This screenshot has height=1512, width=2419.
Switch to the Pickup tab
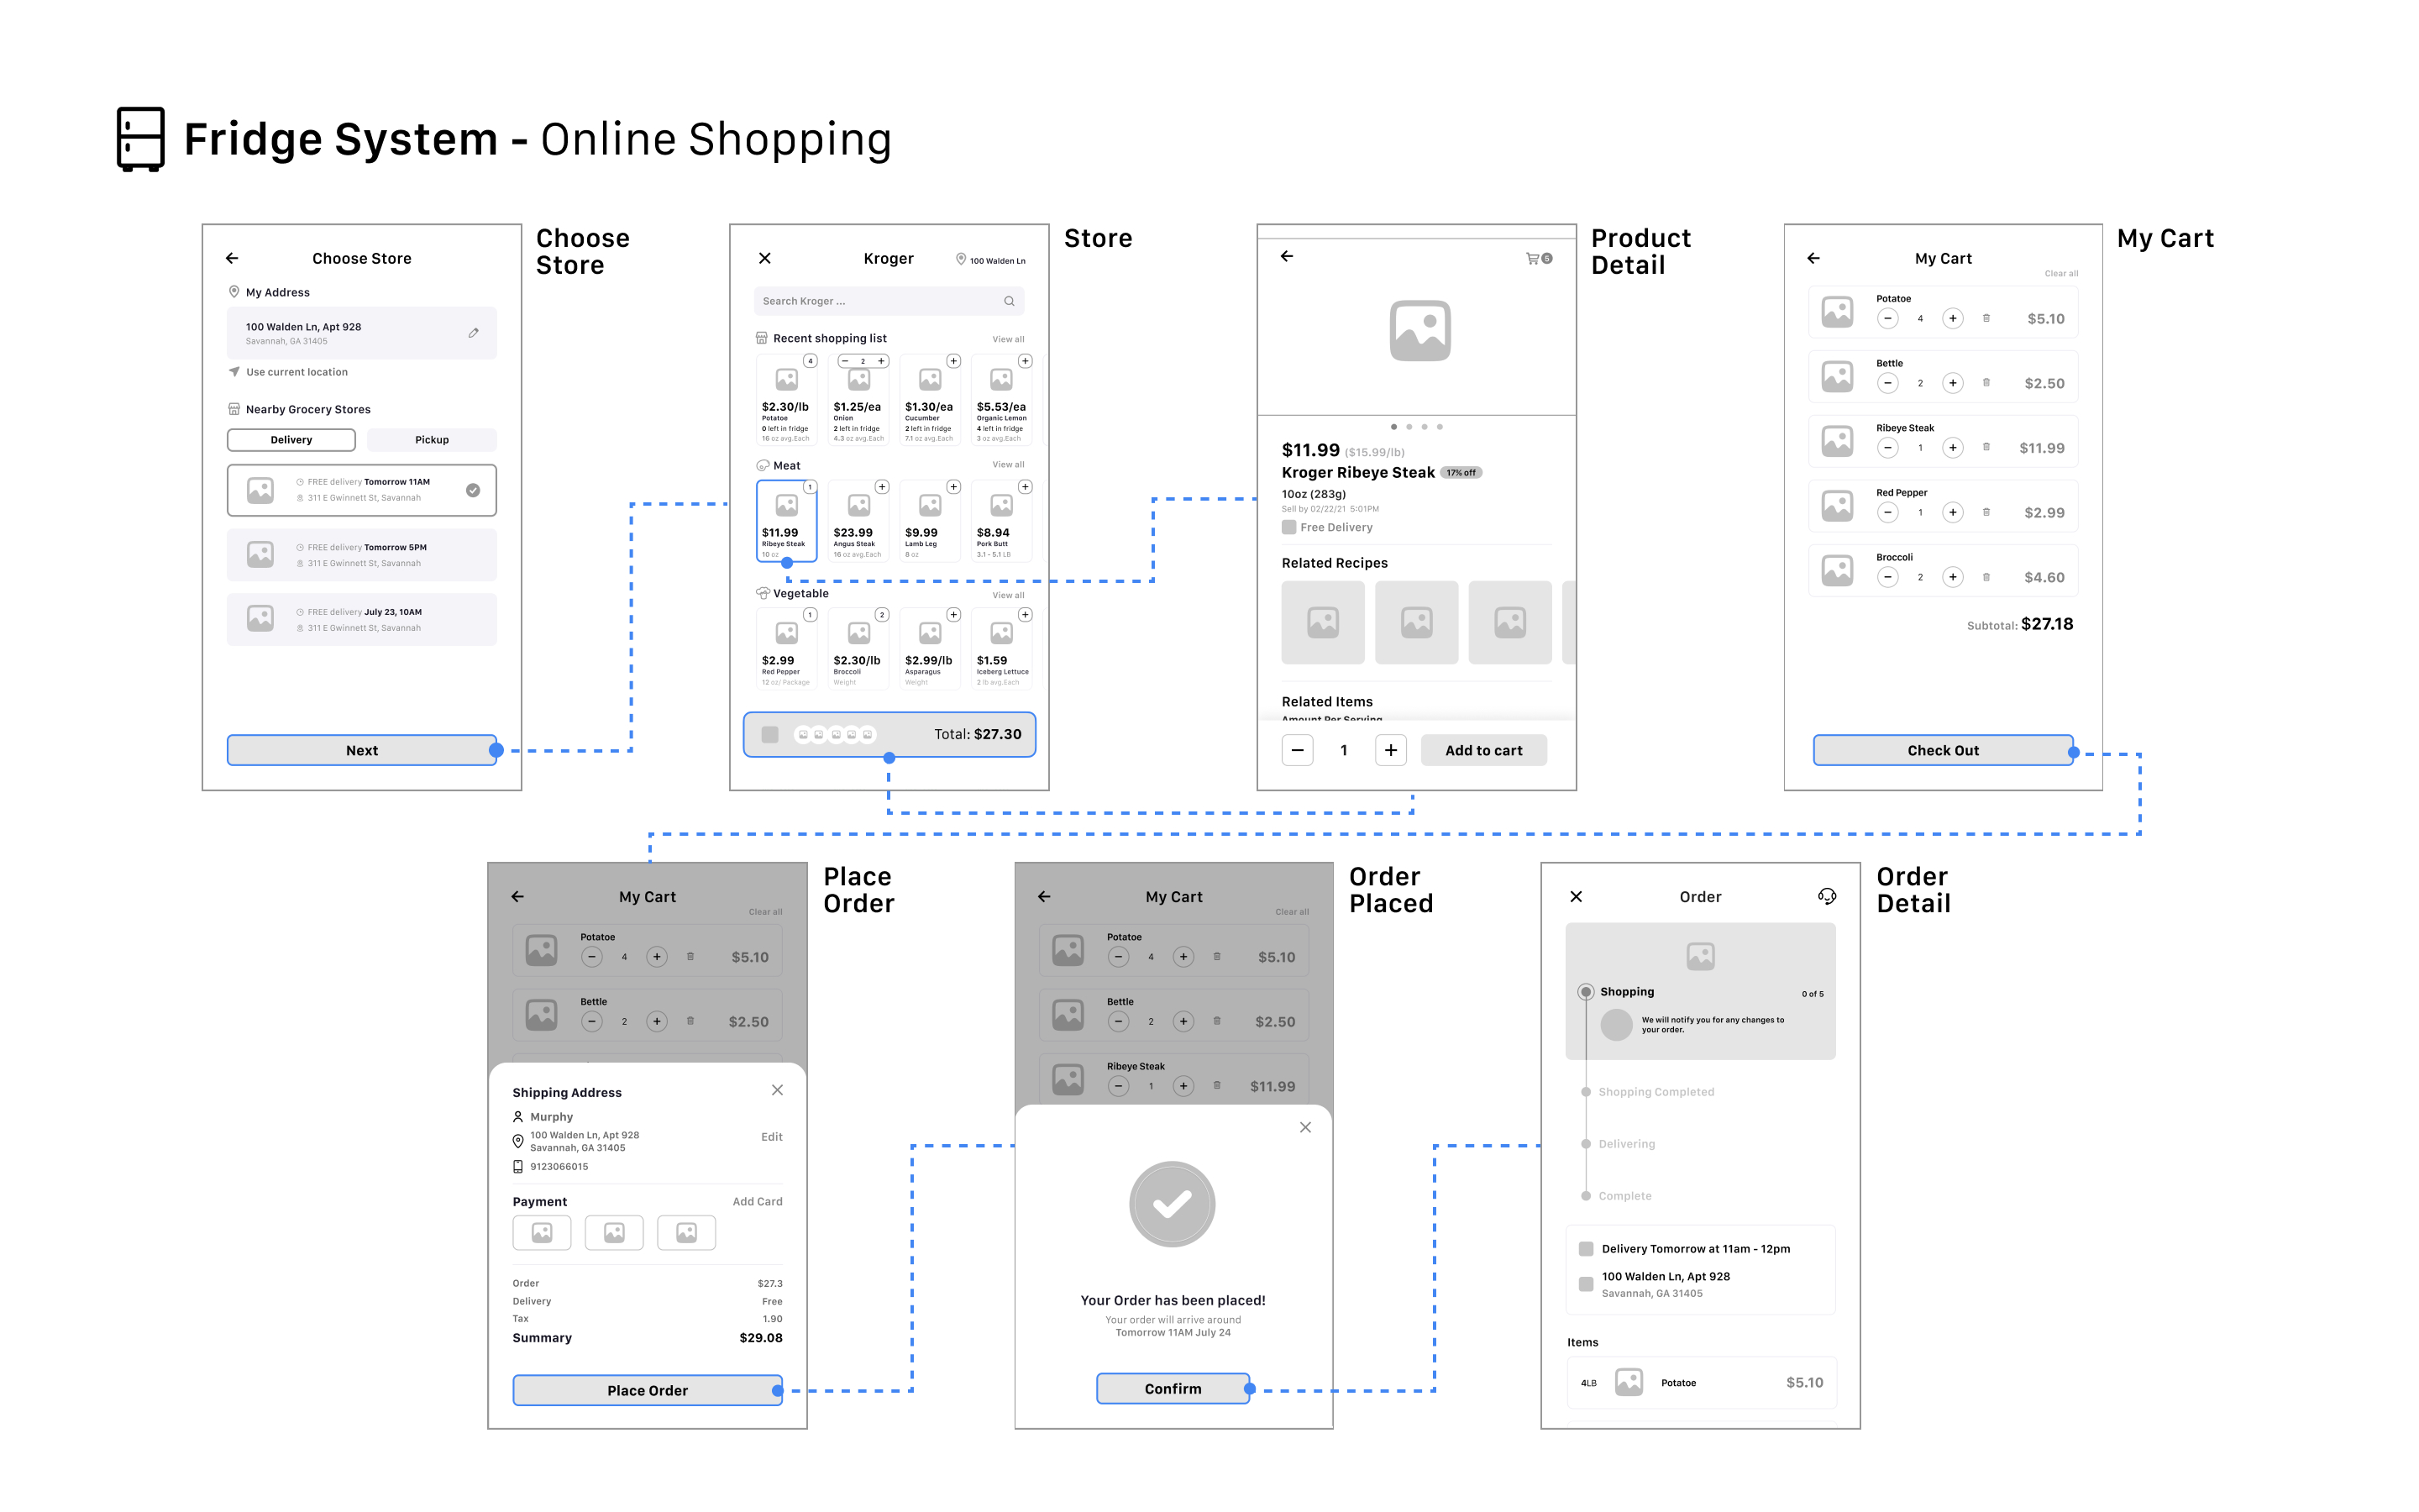(x=432, y=440)
